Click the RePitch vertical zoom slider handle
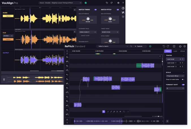The height and width of the screenshot is (129, 191). tap(162, 61)
